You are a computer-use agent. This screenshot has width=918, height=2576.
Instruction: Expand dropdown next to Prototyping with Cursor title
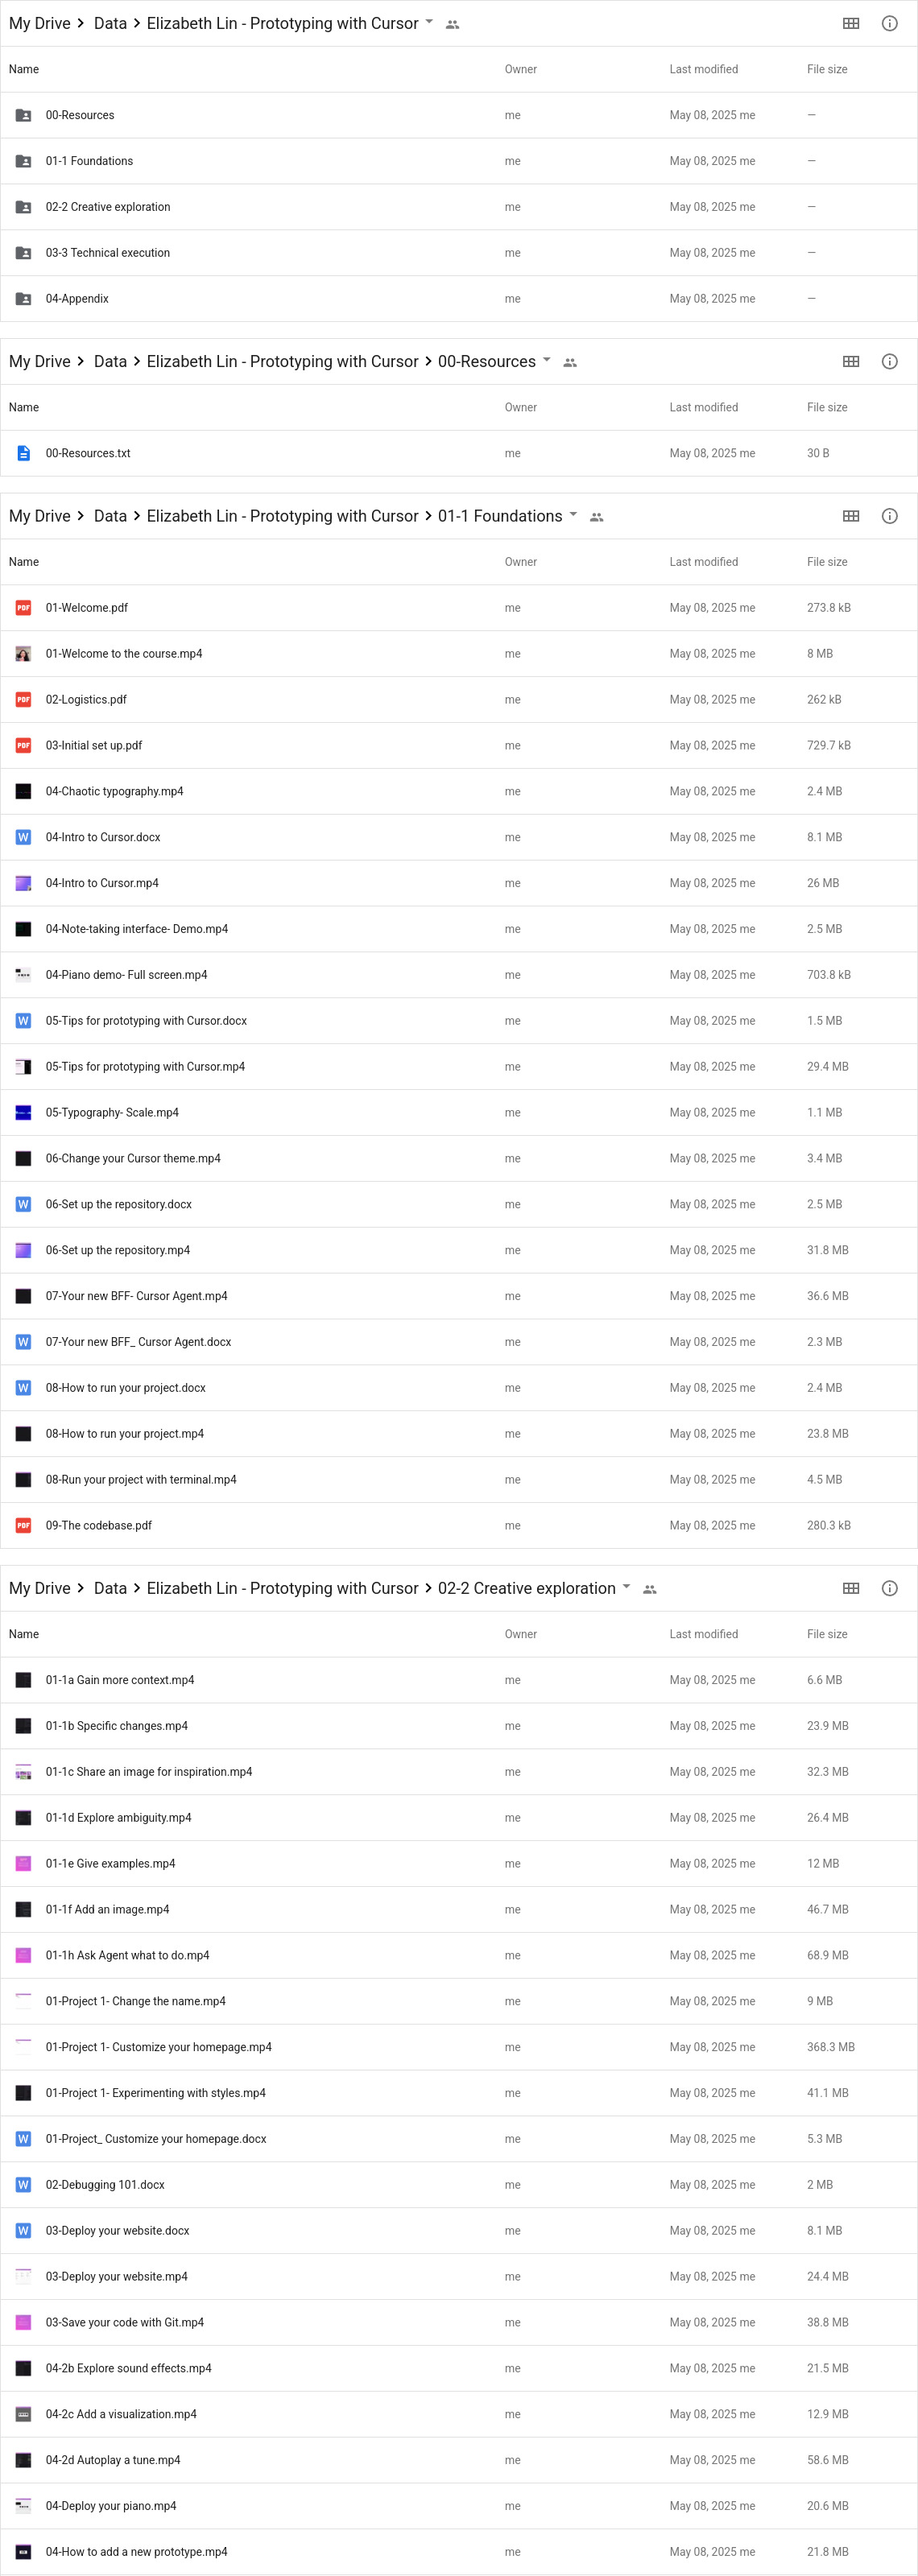(x=429, y=22)
